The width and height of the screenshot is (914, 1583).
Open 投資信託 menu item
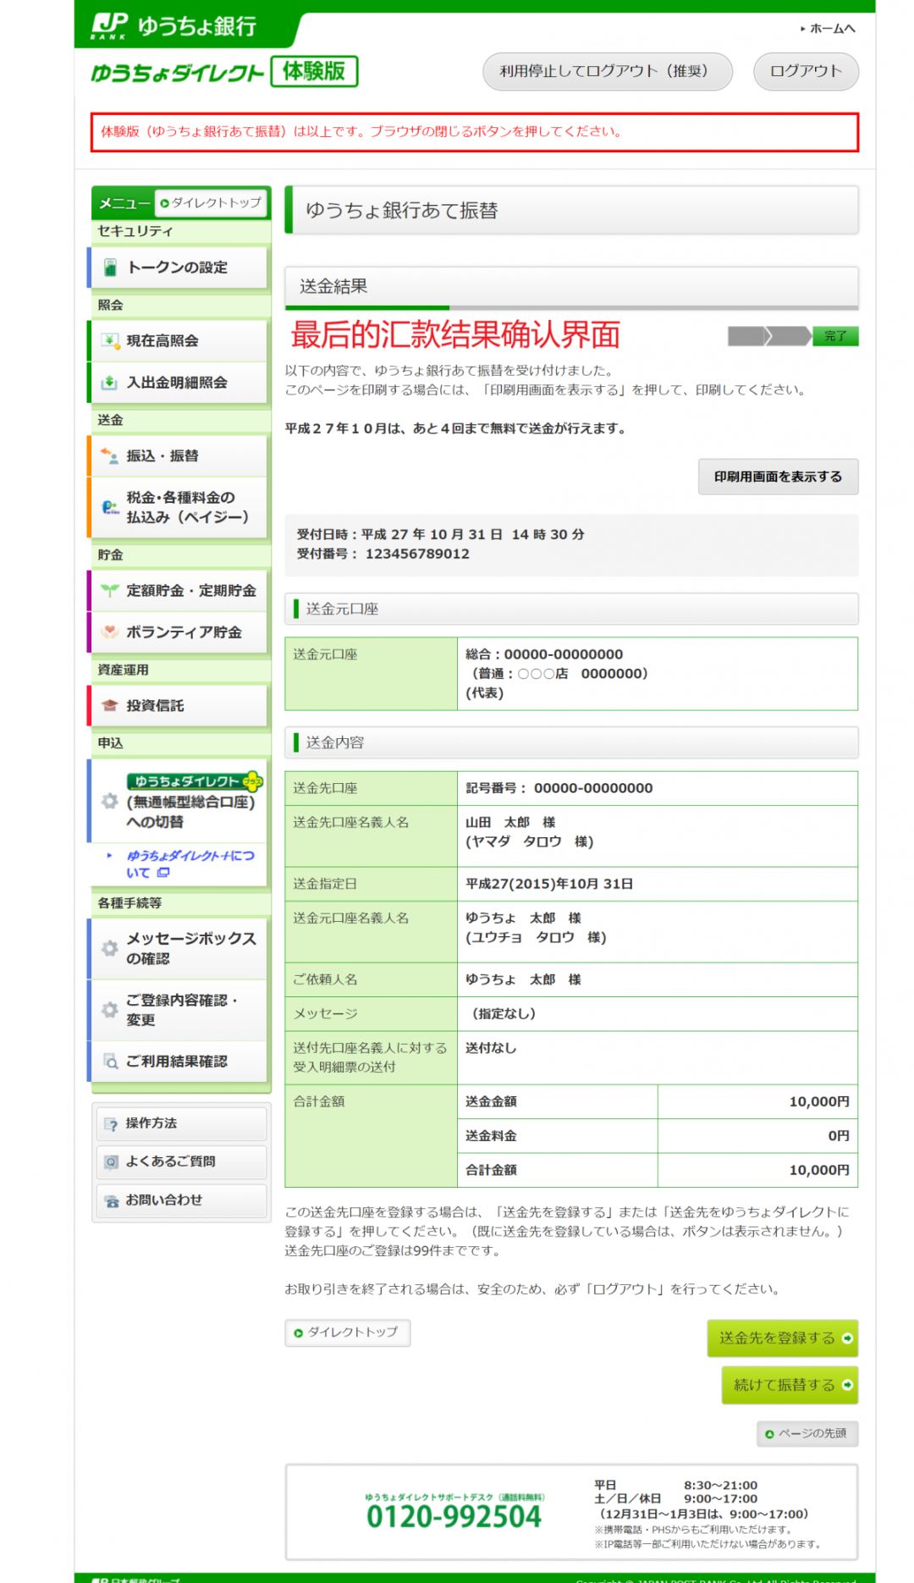coord(179,705)
